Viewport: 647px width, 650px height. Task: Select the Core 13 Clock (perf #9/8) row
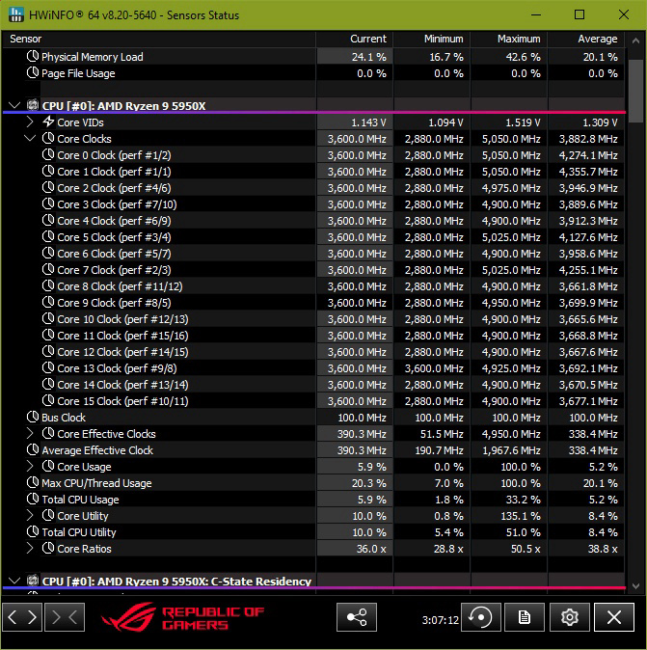point(313,368)
